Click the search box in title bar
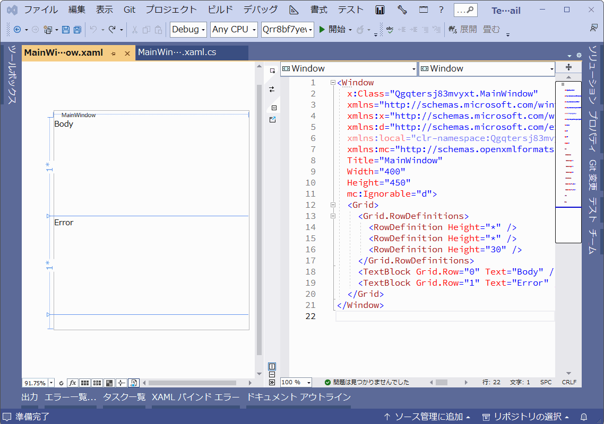The width and height of the screenshot is (604, 424). point(465,10)
